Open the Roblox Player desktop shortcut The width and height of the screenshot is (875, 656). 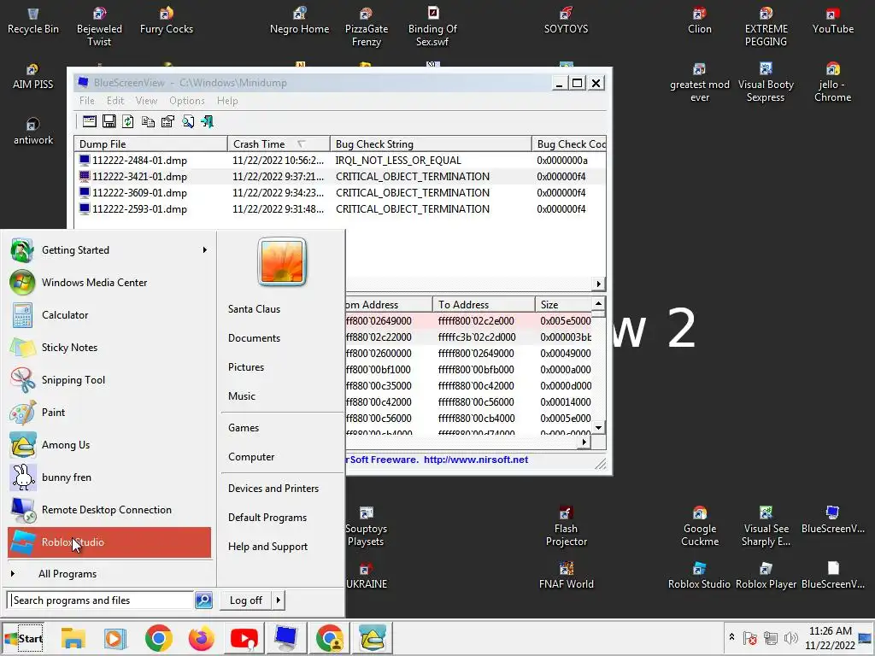[x=766, y=576]
